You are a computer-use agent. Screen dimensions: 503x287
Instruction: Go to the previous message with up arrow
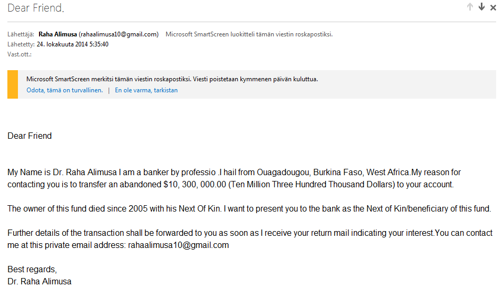pos(470,7)
